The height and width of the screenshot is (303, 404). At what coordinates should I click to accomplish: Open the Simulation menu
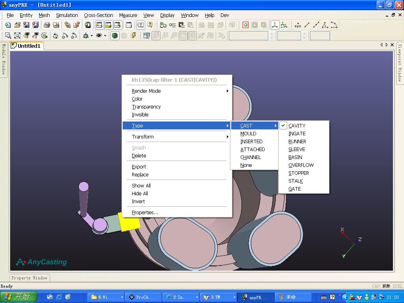tap(67, 15)
